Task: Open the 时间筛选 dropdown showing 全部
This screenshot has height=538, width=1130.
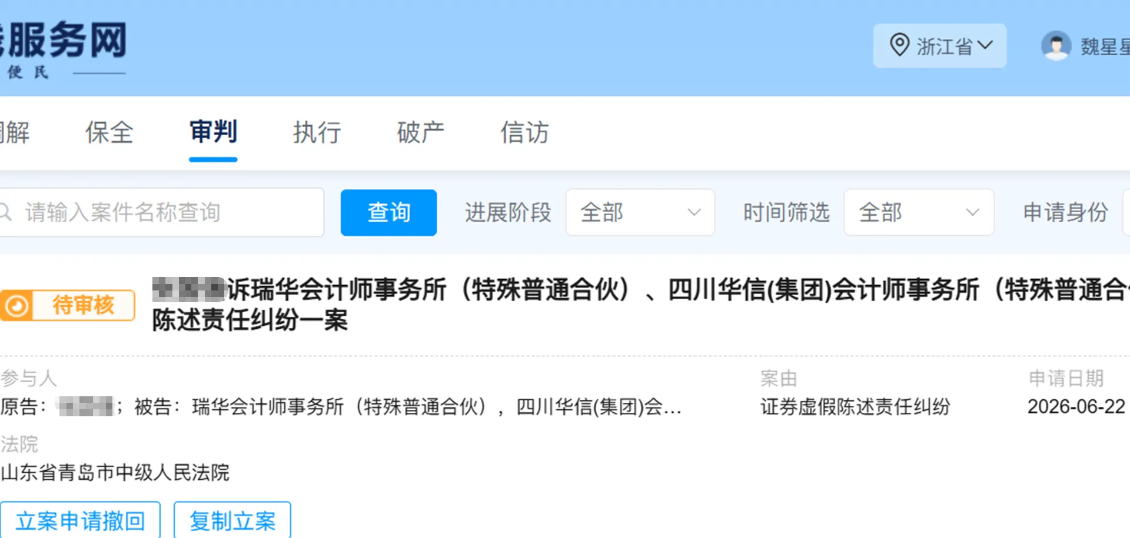Action: click(x=919, y=212)
